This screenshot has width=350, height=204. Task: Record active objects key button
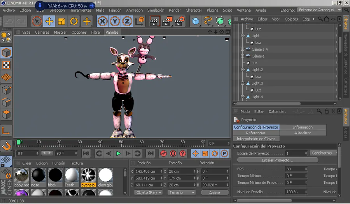point(164,153)
